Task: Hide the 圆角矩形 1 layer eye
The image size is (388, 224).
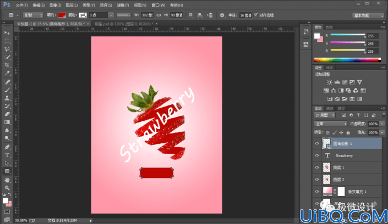Action: coord(317,143)
